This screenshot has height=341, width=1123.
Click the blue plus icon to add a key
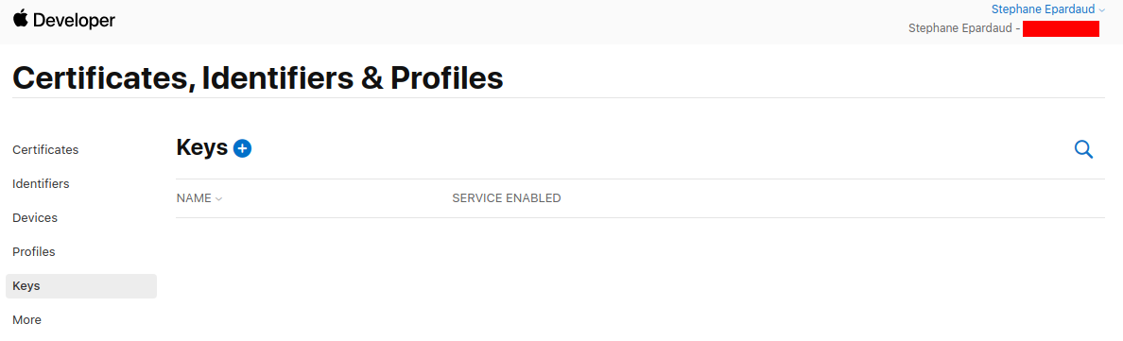243,148
